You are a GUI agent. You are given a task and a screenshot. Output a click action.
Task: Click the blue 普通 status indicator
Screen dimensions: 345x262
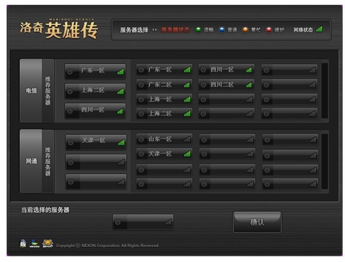(x=221, y=30)
